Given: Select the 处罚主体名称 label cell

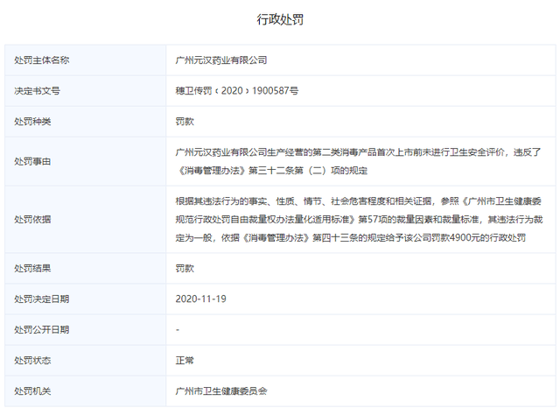Looking at the screenshot, I should pos(42,60).
